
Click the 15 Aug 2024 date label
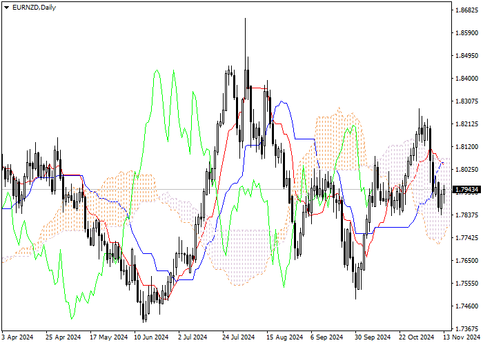284,337
